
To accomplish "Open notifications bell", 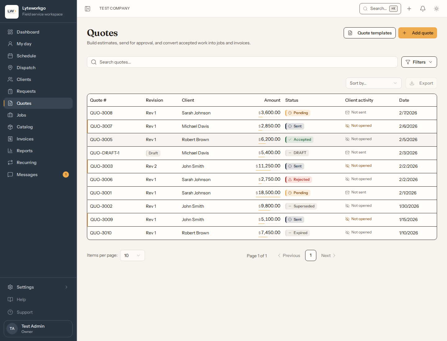I will pyautogui.click(x=423, y=9).
